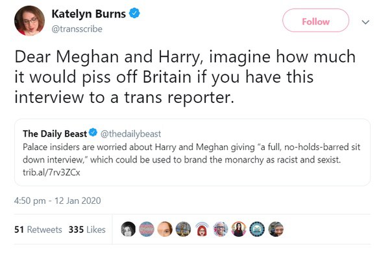392x253 pixels.
Task: View the 335 Likes list
Action: (x=87, y=230)
